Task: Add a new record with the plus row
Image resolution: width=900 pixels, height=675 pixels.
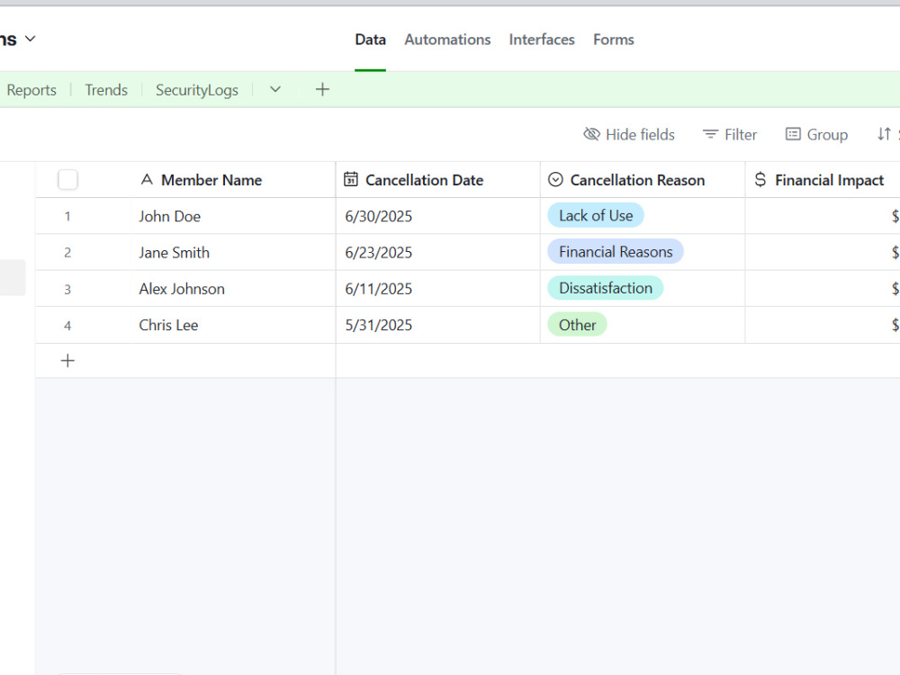Action: tap(67, 361)
